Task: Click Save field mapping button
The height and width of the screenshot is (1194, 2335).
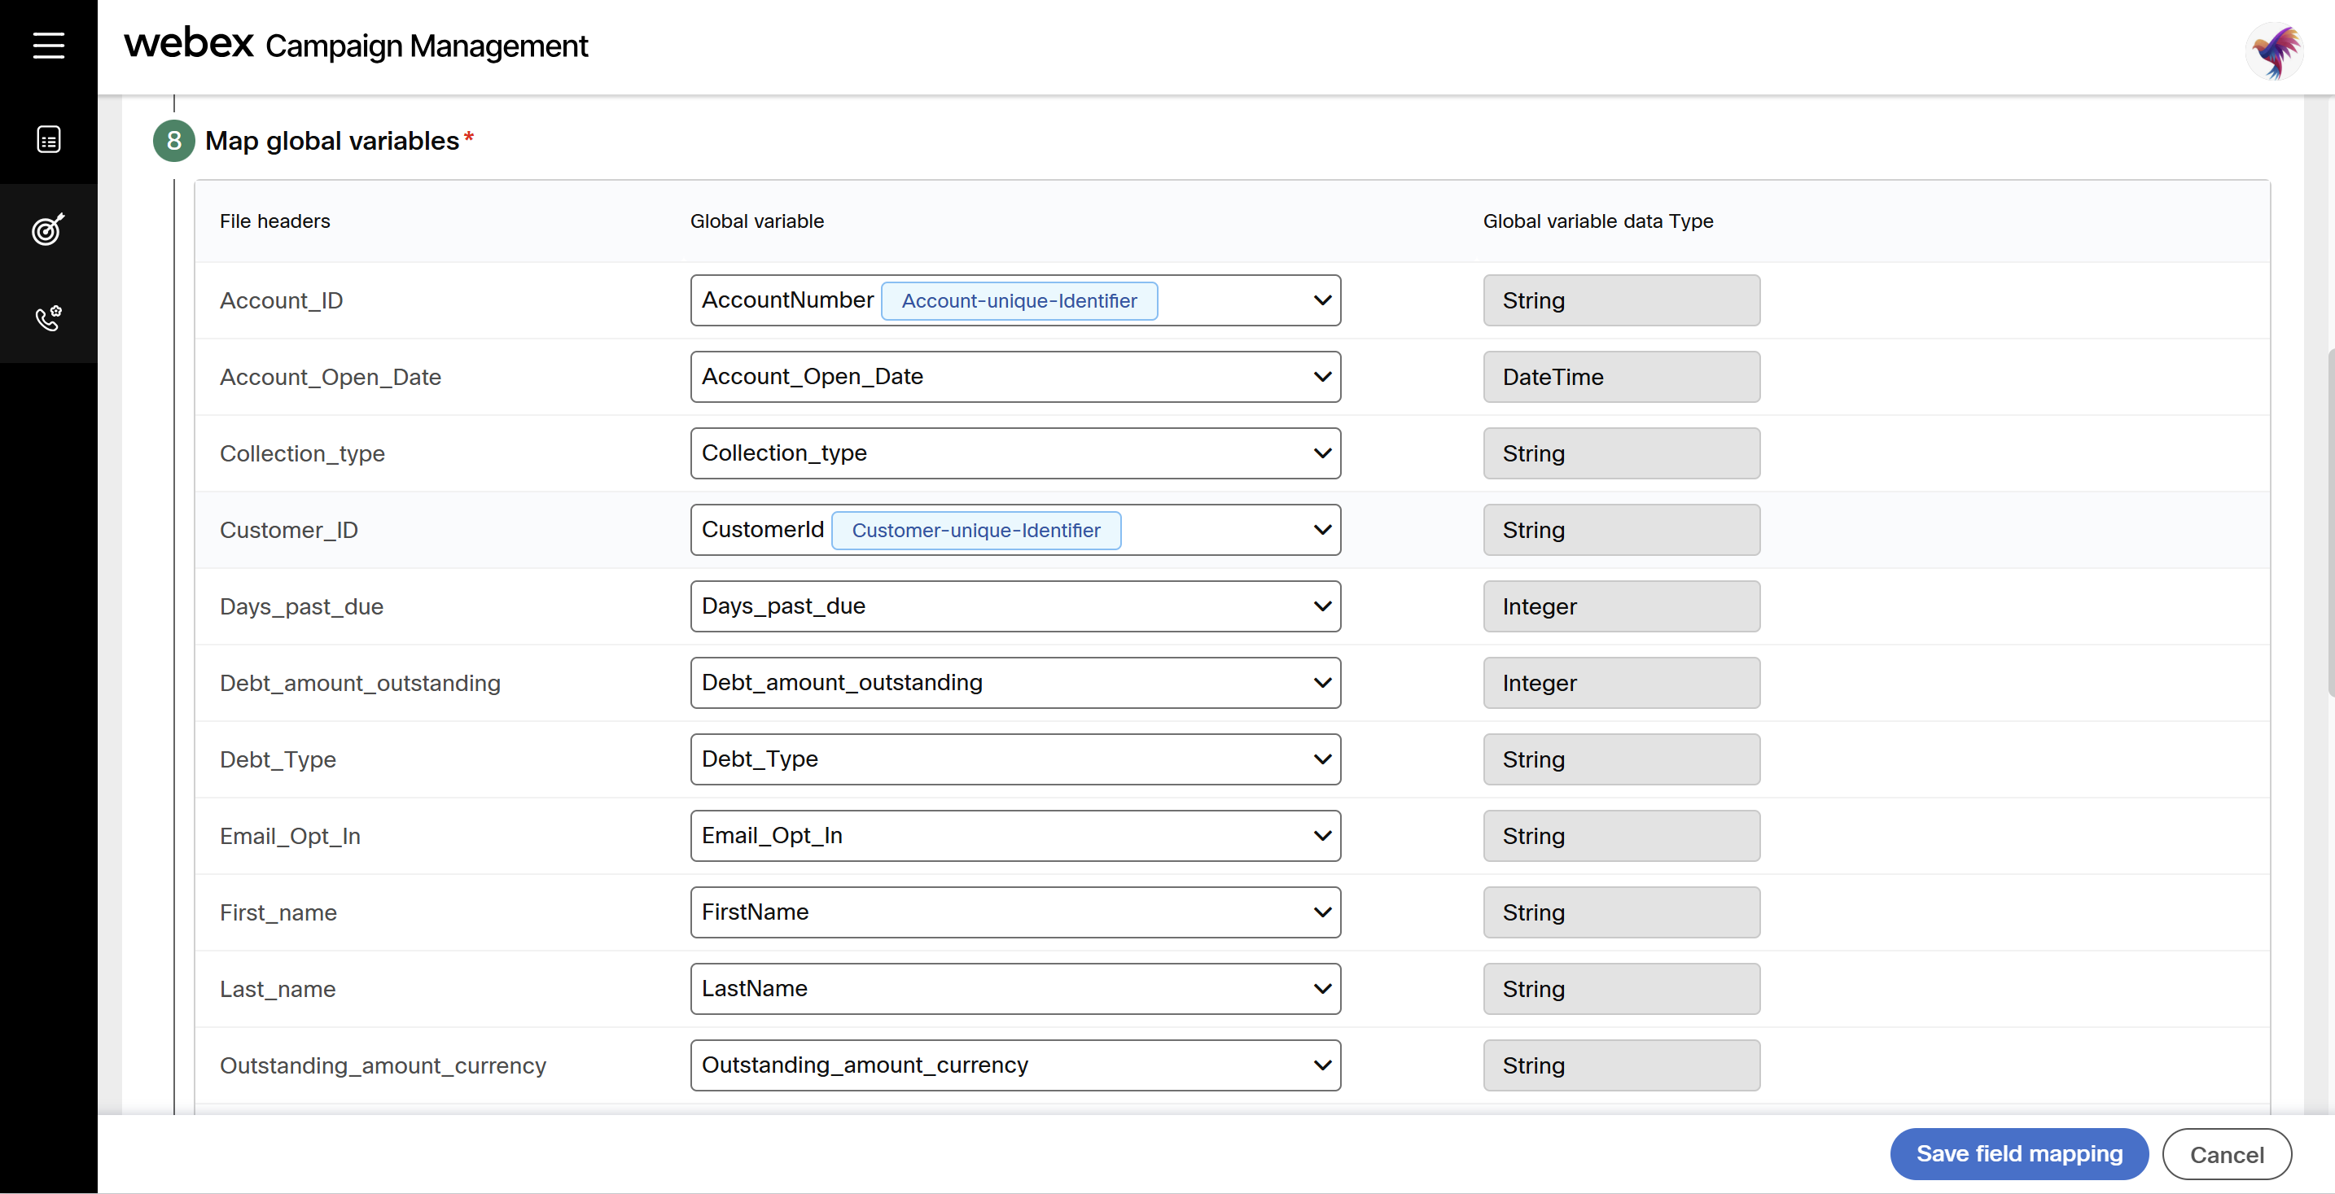Action: pyautogui.click(x=2018, y=1153)
